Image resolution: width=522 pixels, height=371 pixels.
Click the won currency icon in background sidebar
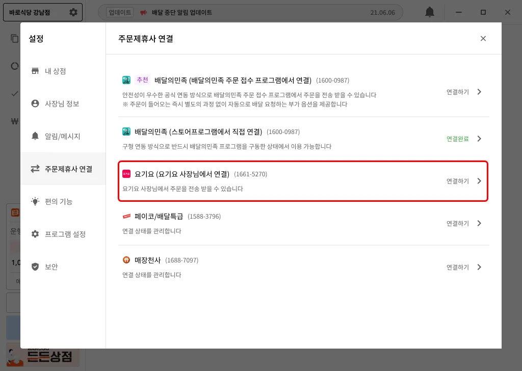14,121
